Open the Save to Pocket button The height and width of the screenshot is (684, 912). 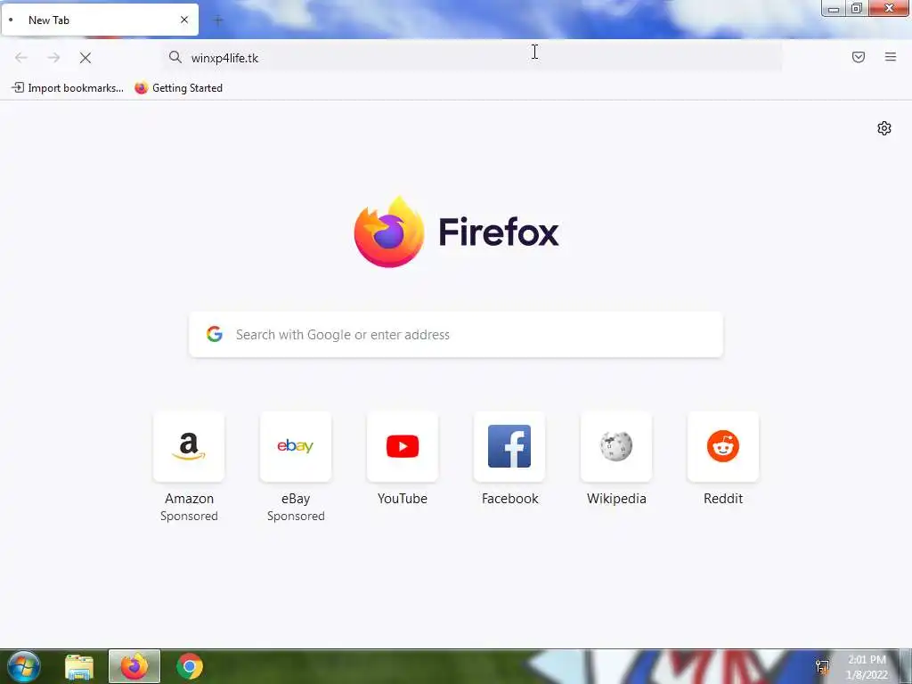tap(859, 57)
